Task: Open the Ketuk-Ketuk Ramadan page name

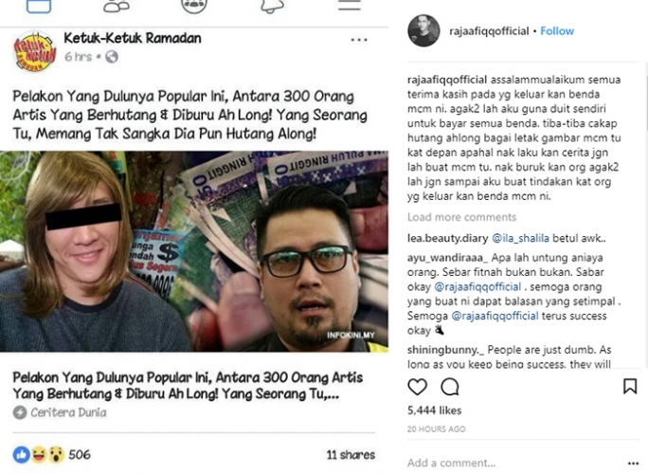Action: 133,38
